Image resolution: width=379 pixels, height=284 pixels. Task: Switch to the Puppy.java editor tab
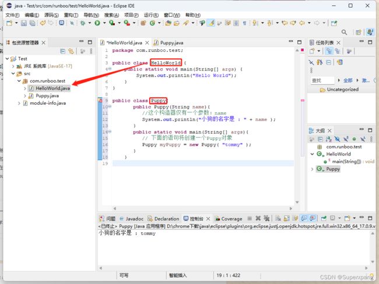coord(169,42)
